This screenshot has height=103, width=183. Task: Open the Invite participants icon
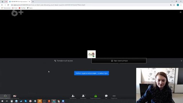[73, 96]
